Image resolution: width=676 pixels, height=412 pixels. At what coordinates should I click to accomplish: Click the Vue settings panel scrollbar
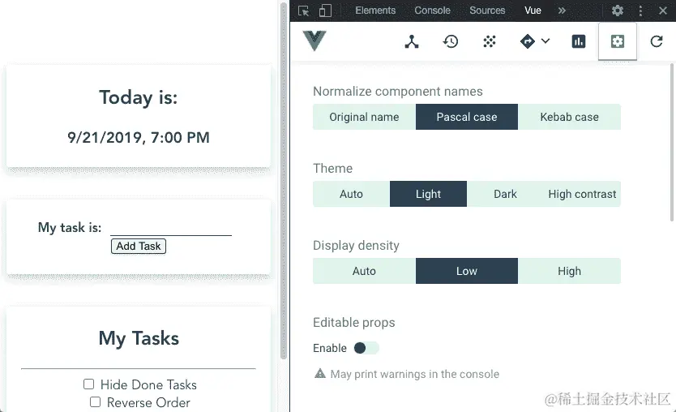tap(673, 143)
